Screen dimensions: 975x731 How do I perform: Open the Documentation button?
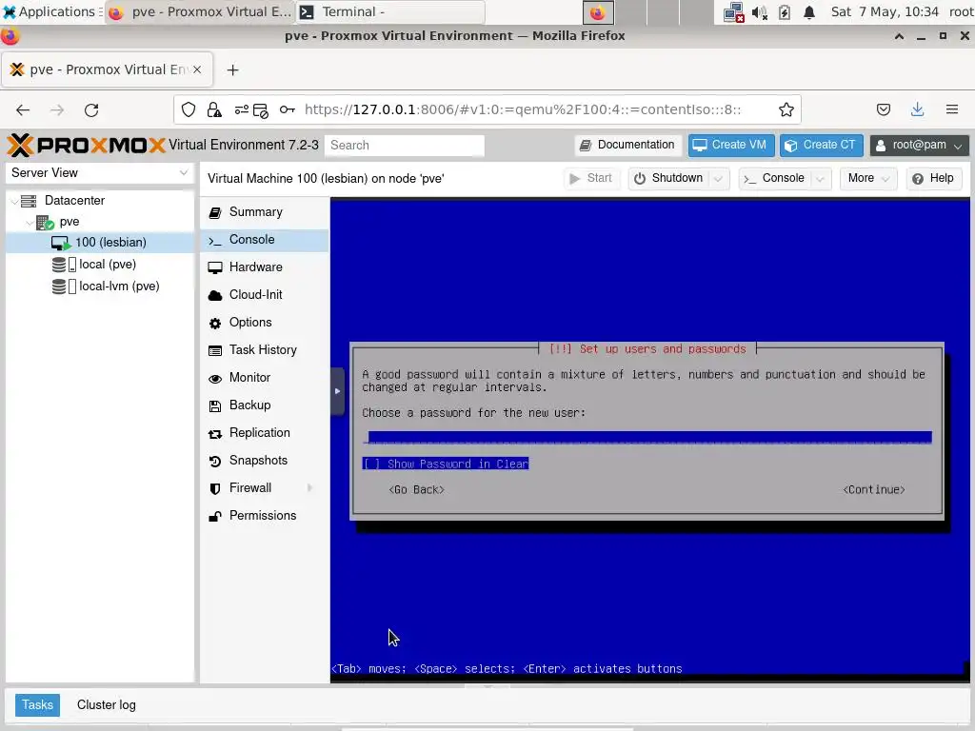[627, 145]
